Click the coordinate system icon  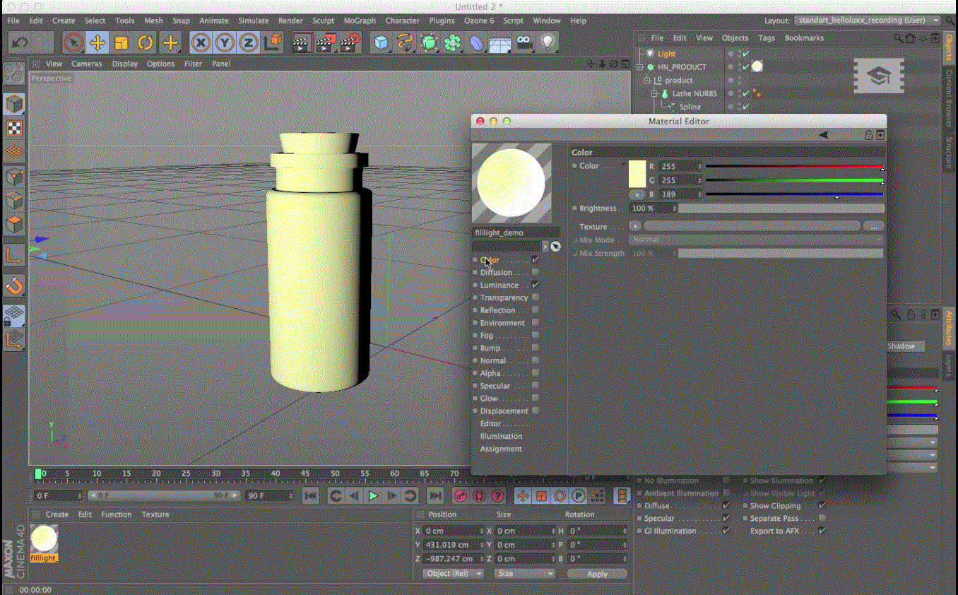pyautogui.click(x=272, y=43)
